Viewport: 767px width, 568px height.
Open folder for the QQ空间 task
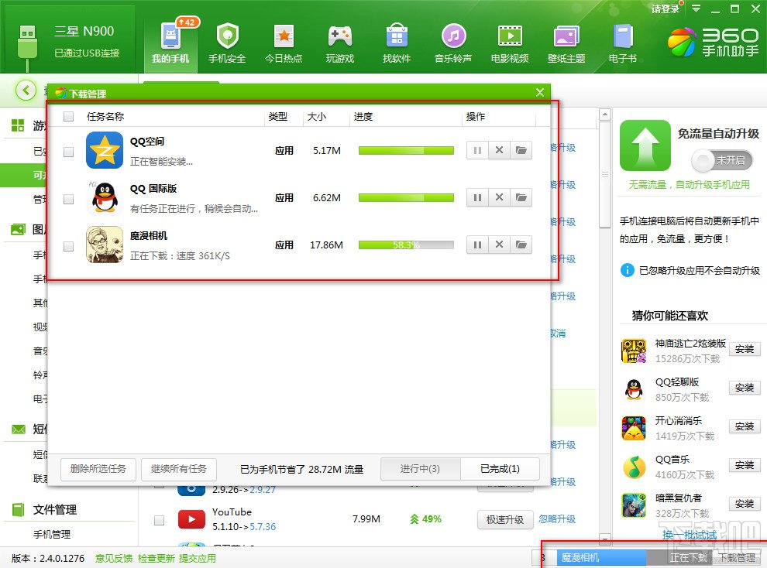[521, 150]
